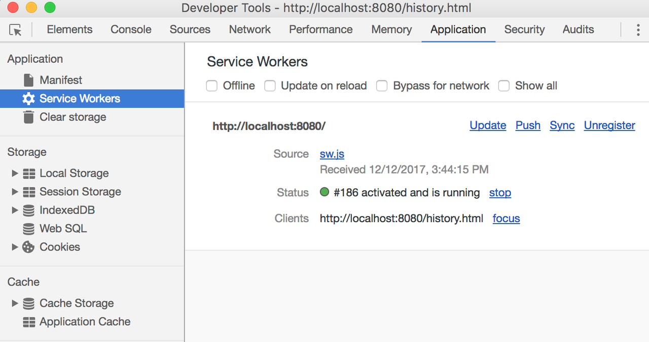649x342 pixels.
Task: Select the Network tab
Action: click(250, 29)
